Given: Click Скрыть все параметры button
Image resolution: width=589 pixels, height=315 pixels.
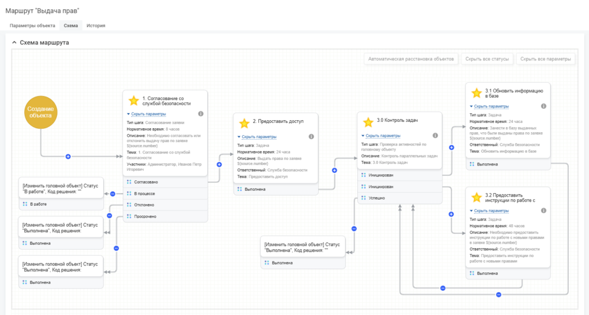Looking at the screenshot, I should (x=545, y=59).
